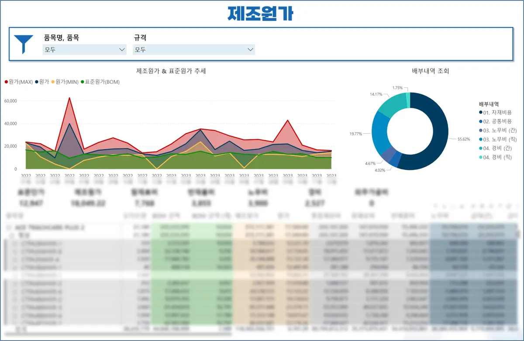Viewport: 524px width, 341px height.
Task: Click the blue funnel filter icon
Action: click(24, 44)
